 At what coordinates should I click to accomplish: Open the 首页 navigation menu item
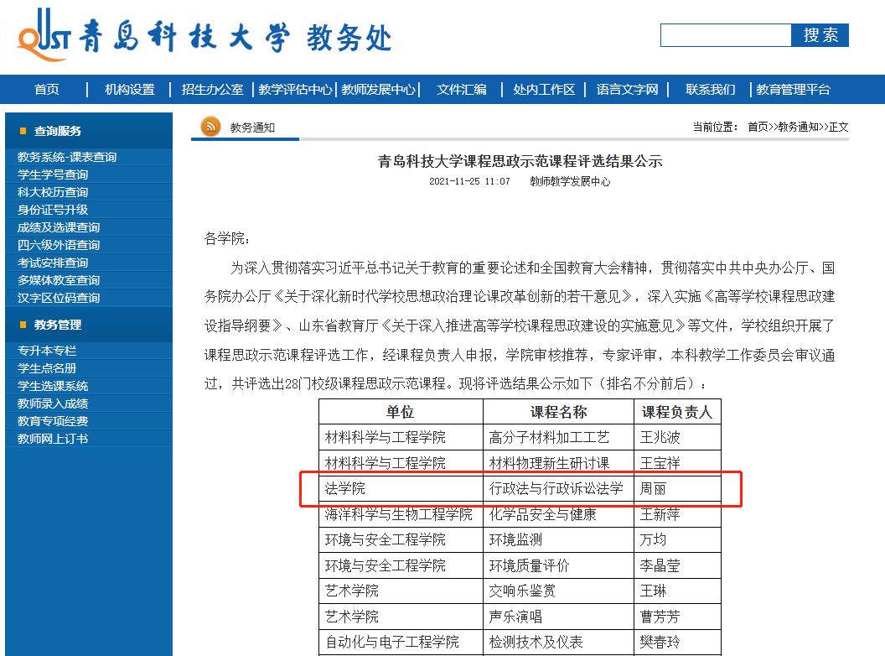(47, 90)
